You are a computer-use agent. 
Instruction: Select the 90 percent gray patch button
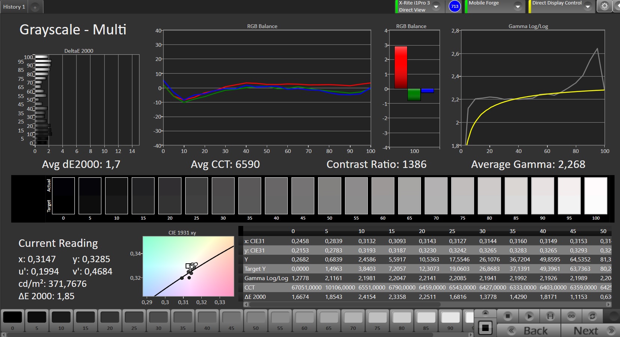(x=450, y=321)
